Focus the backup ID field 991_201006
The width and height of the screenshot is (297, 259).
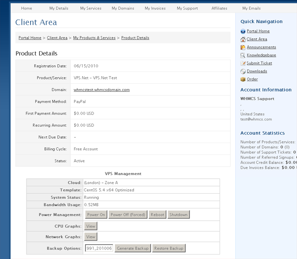point(99,248)
